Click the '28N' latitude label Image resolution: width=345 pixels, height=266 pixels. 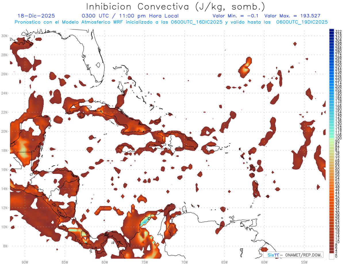5,55
